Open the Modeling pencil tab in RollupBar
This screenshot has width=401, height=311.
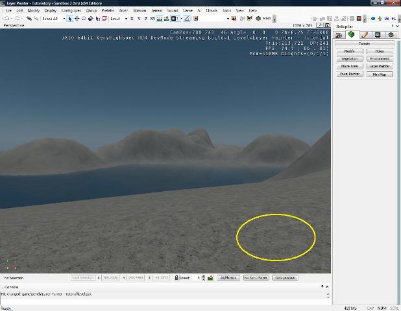pos(365,34)
